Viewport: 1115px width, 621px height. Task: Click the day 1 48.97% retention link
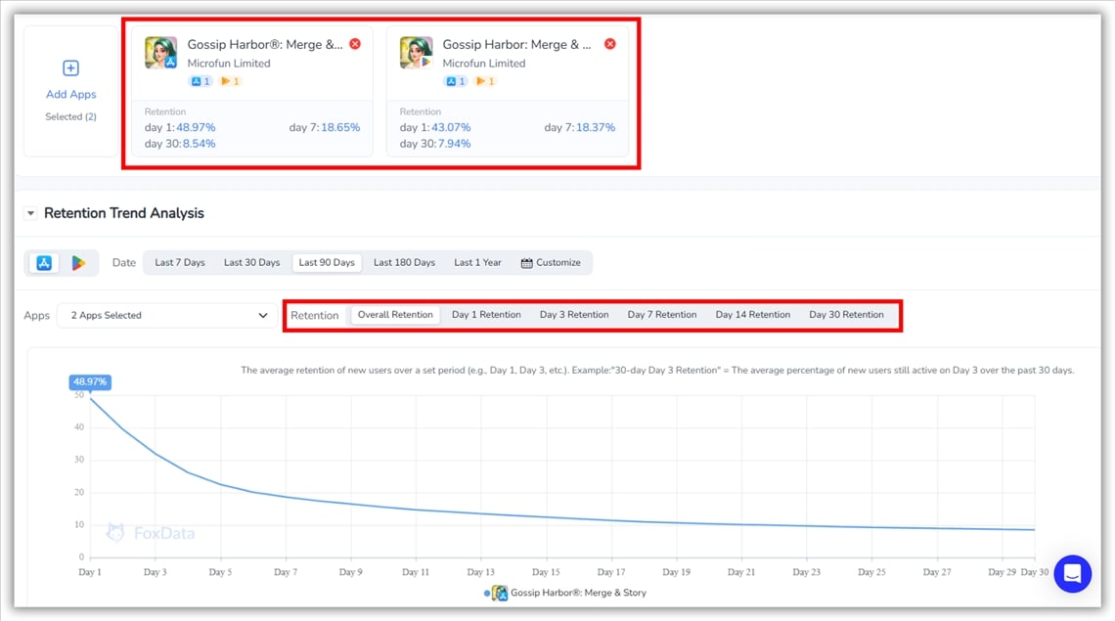click(196, 128)
